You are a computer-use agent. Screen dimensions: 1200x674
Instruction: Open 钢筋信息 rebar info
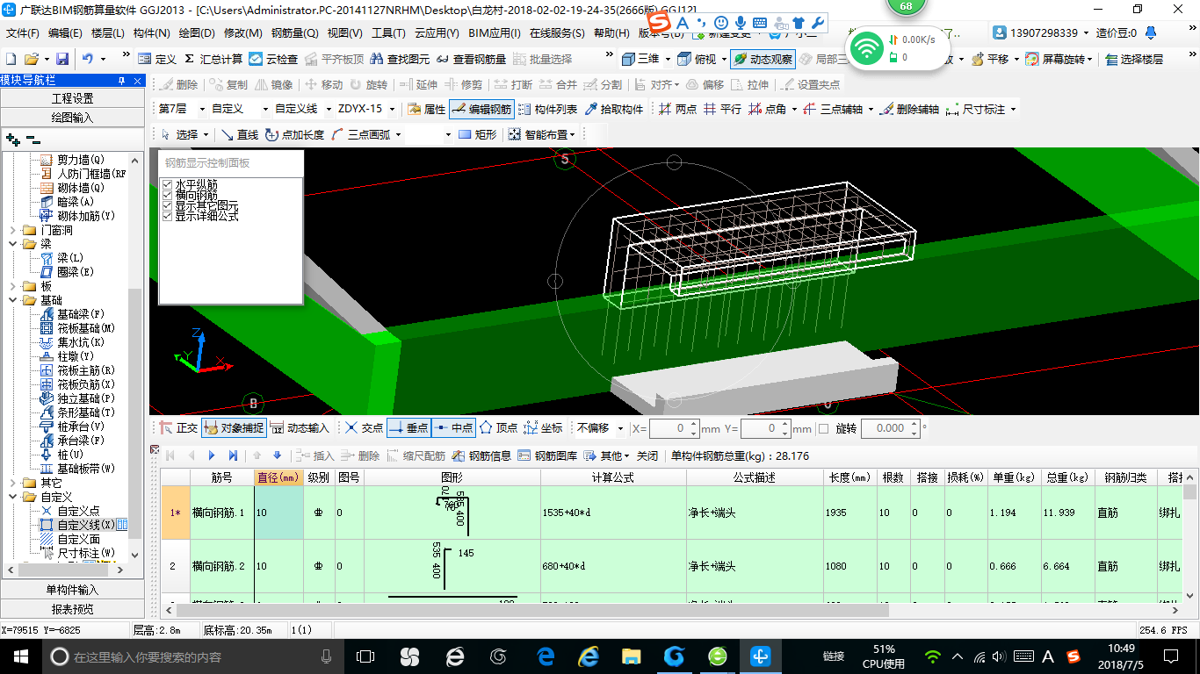pyautogui.click(x=481, y=455)
